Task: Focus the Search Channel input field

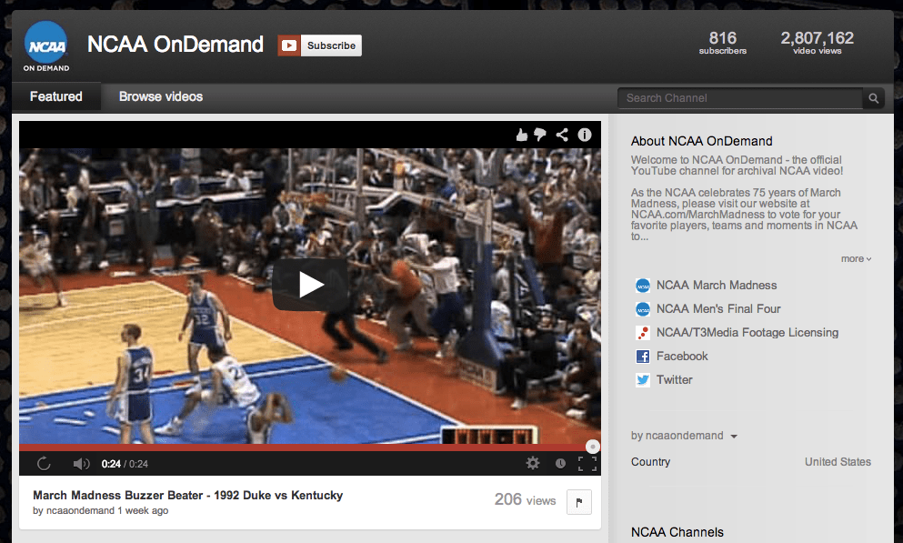Action: coord(740,98)
